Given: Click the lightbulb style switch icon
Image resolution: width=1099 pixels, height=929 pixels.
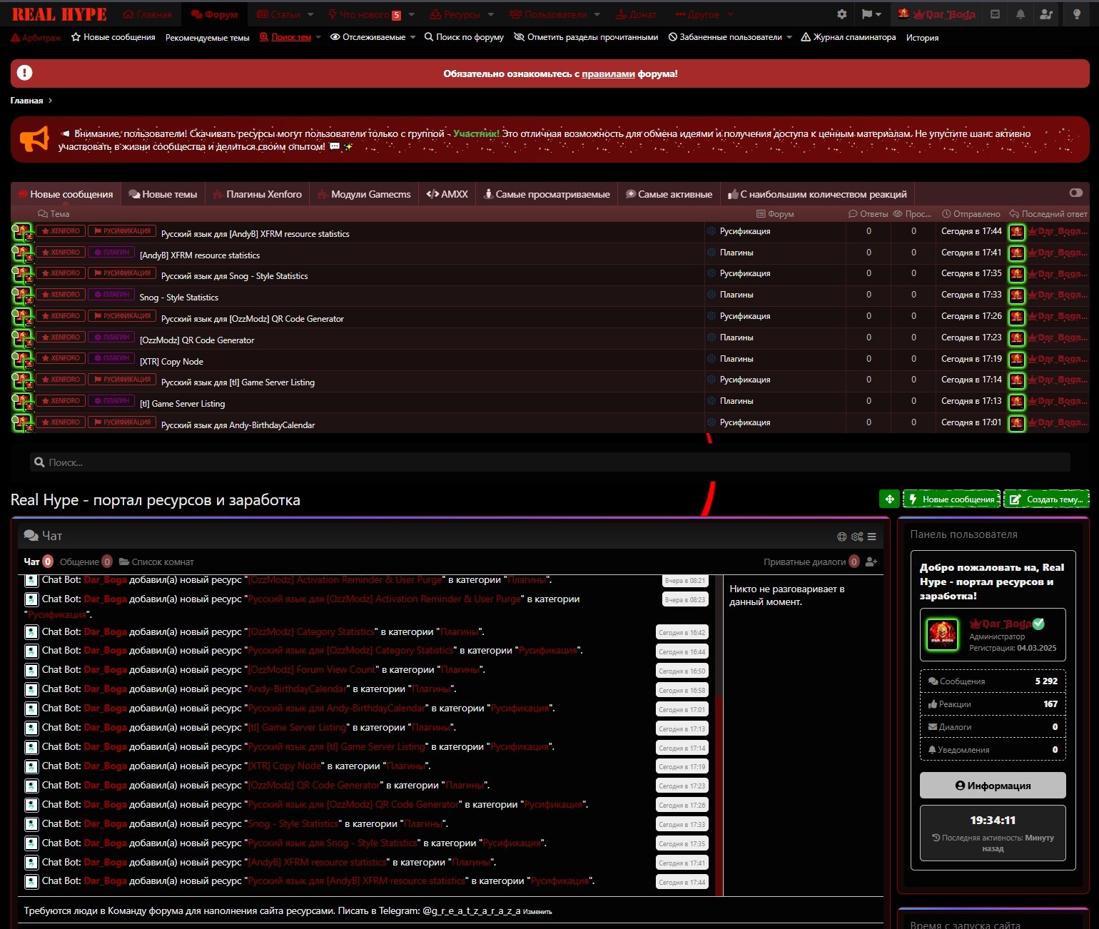Looking at the screenshot, I should pyautogui.click(x=1077, y=14).
